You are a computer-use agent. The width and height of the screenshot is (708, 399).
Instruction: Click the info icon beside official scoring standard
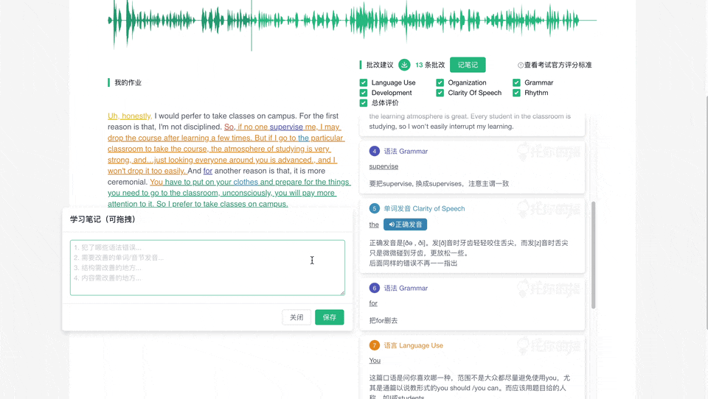click(521, 66)
